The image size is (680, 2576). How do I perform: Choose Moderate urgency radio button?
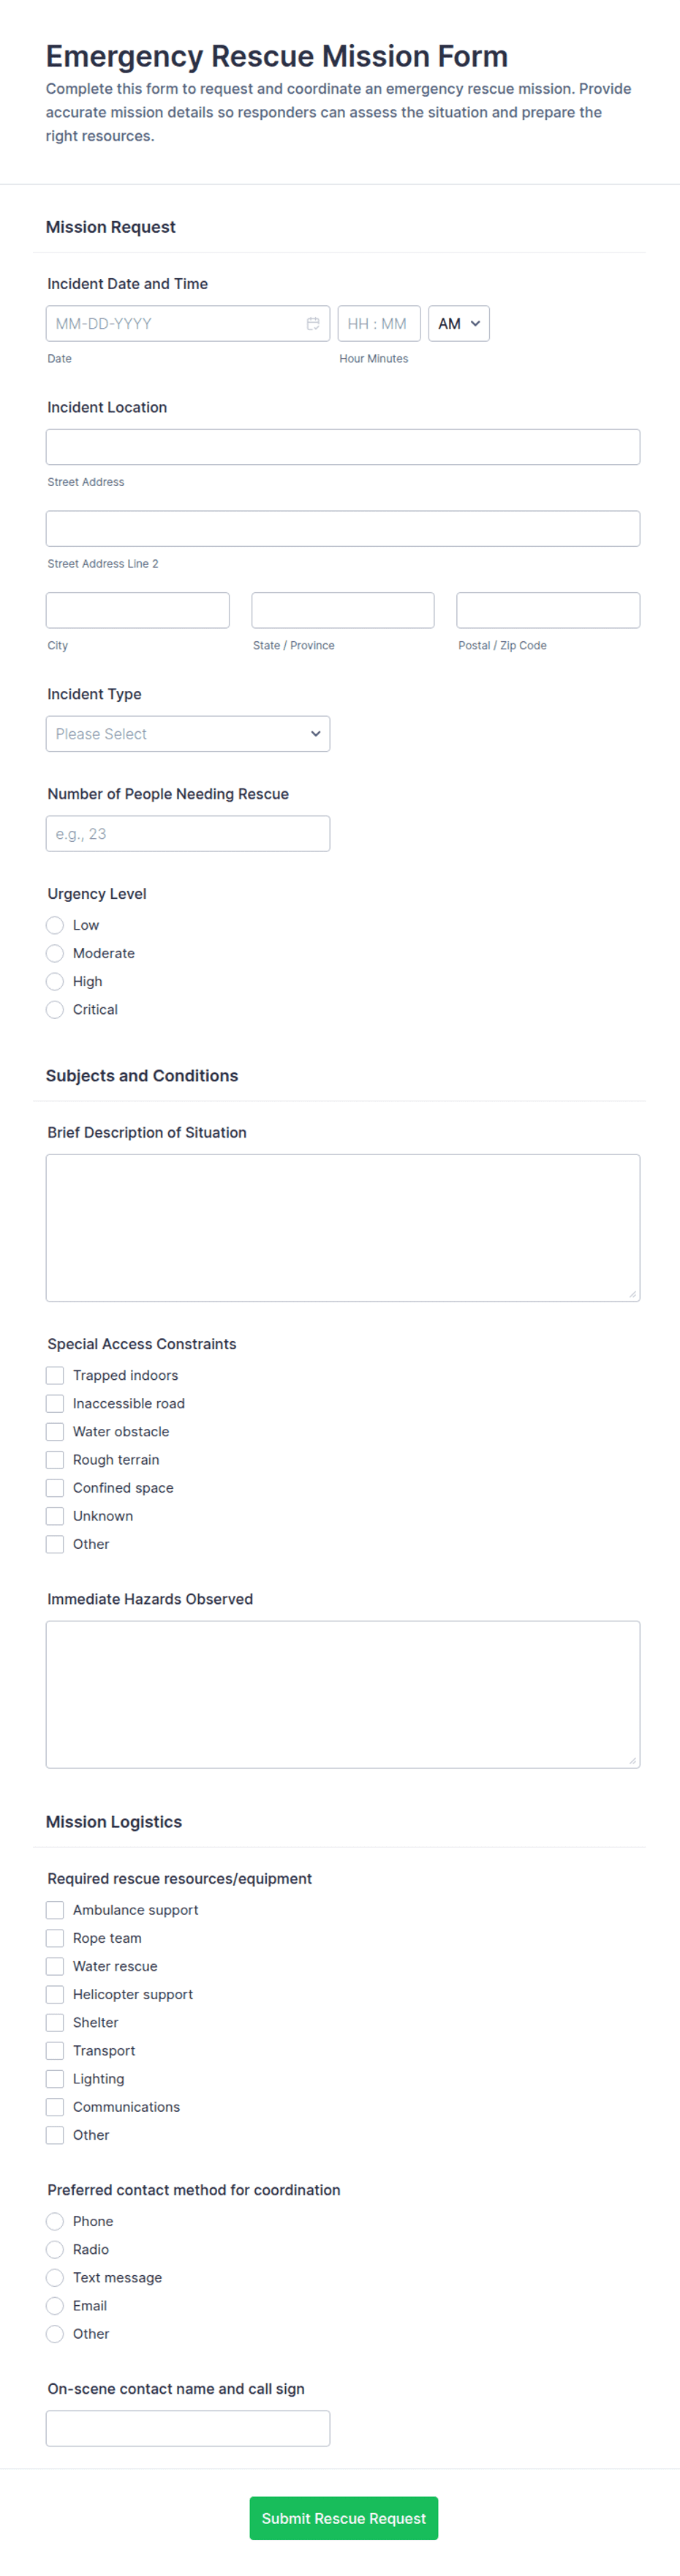pyautogui.click(x=55, y=954)
